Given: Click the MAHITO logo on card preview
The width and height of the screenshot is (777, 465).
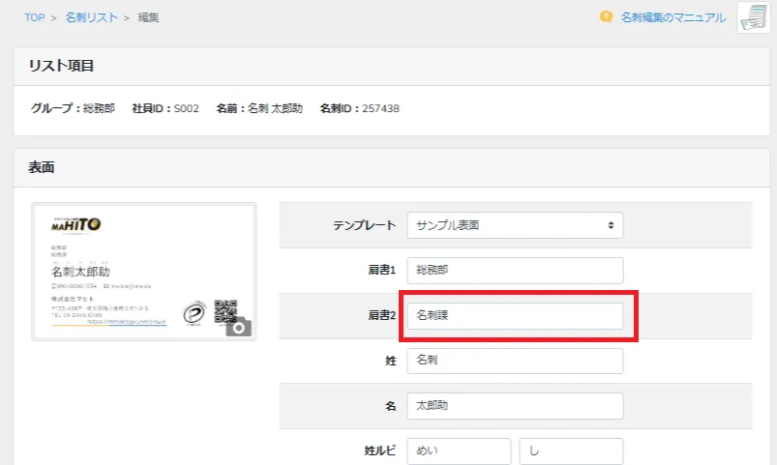Looking at the screenshot, I should tap(75, 224).
